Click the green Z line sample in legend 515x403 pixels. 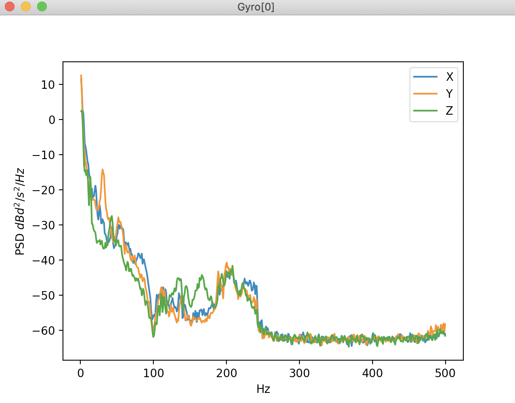tap(425, 111)
